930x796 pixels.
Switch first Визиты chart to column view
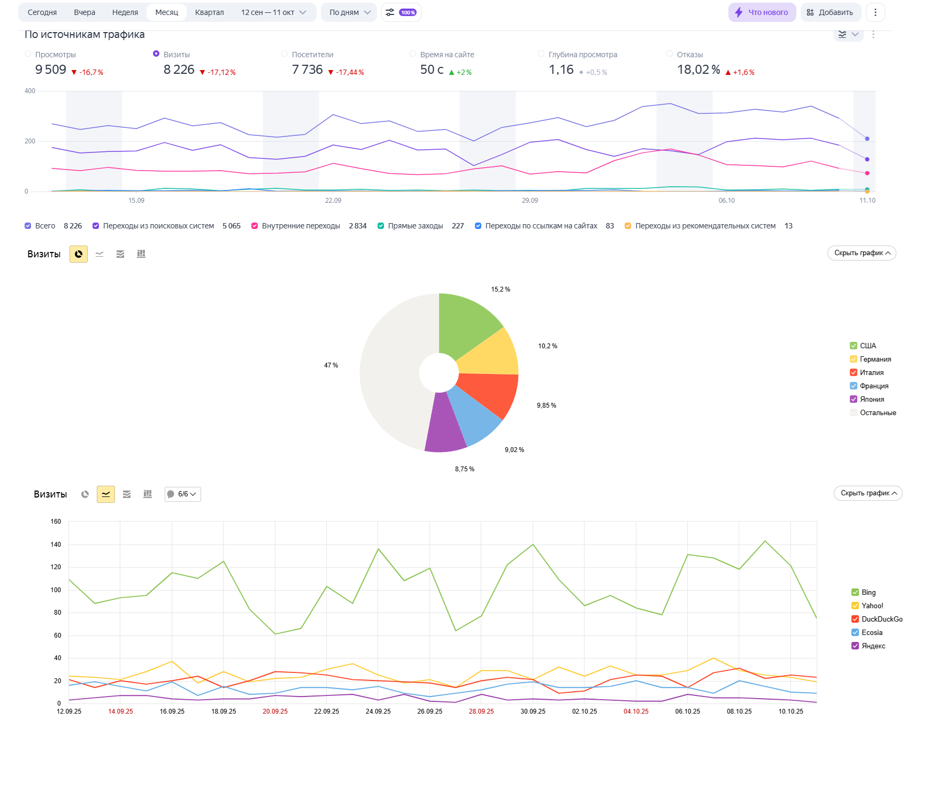click(x=141, y=254)
